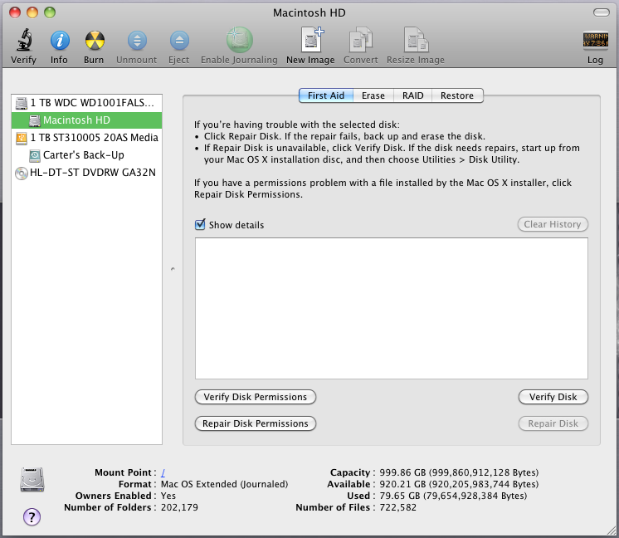Select Carter's Back-Up volume
The height and width of the screenshot is (538, 619).
coord(87,155)
